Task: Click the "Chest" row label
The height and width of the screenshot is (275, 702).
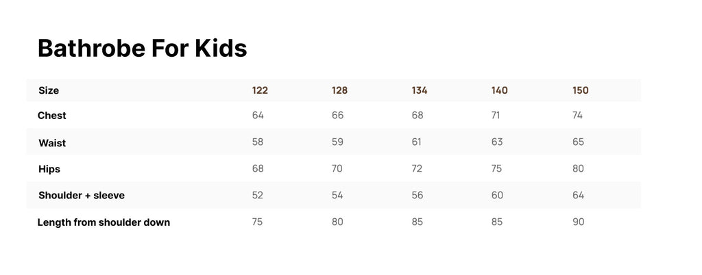Action: (x=52, y=116)
